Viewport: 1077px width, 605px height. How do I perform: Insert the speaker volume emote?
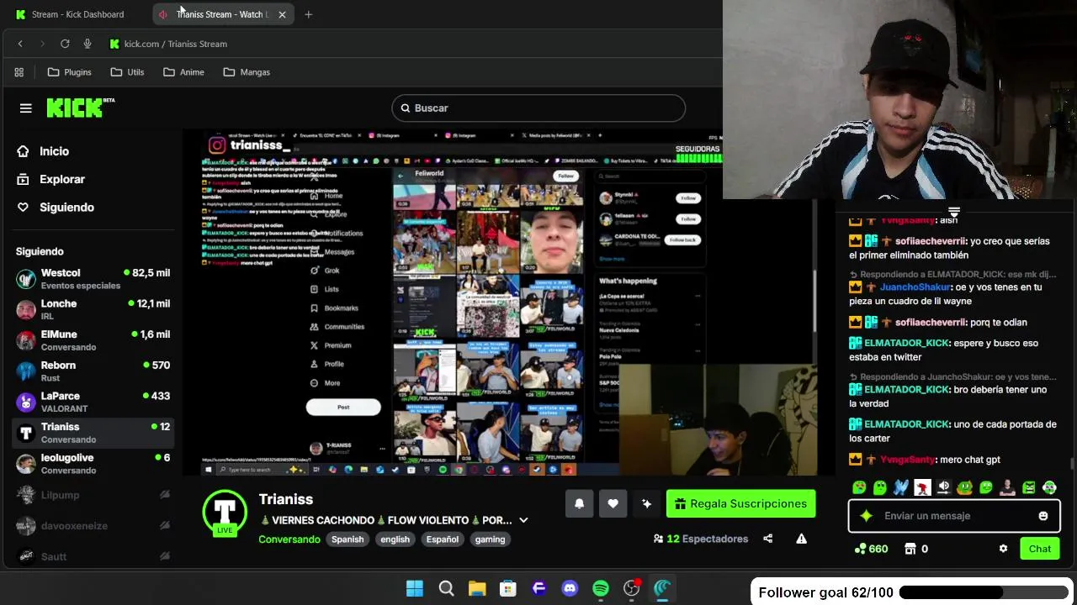pos(944,487)
